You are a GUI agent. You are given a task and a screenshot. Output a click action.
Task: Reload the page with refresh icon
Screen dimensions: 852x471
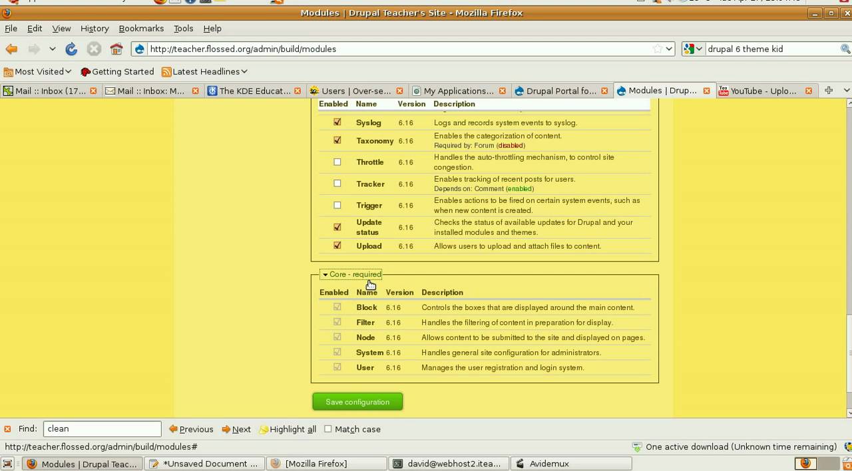point(71,49)
